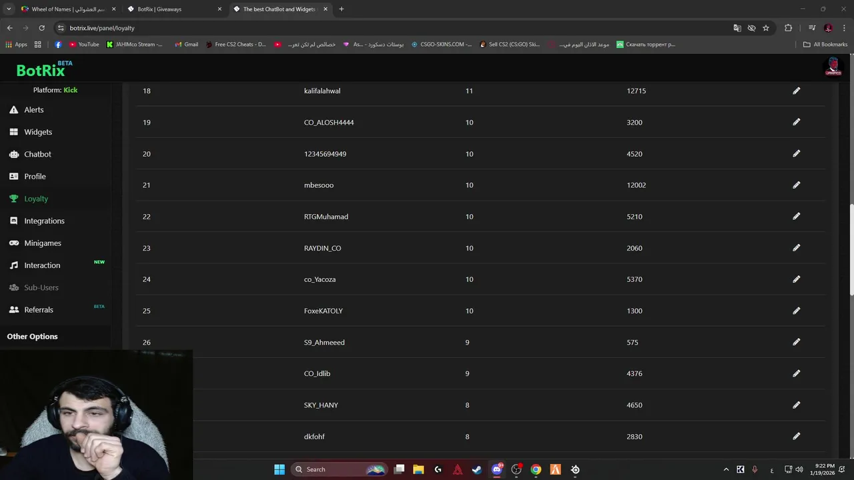
Task: Click the taskbar Search box
Action: click(340, 469)
